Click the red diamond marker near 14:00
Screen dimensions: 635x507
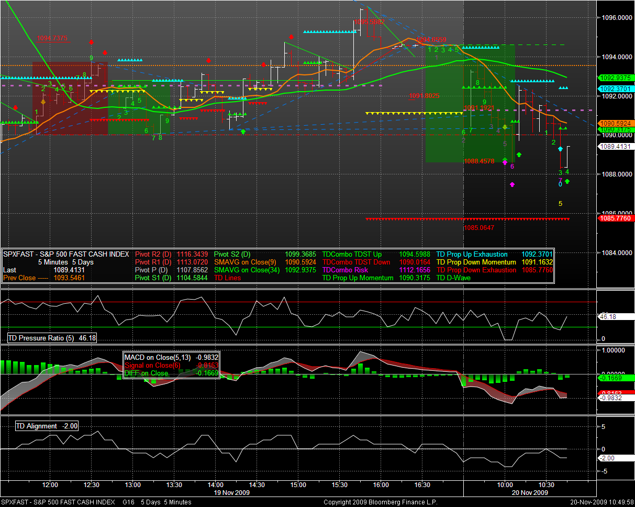pyautogui.click(x=209, y=61)
